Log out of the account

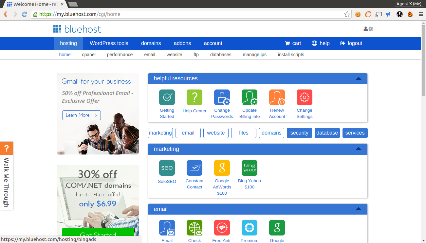coord(351,43)
